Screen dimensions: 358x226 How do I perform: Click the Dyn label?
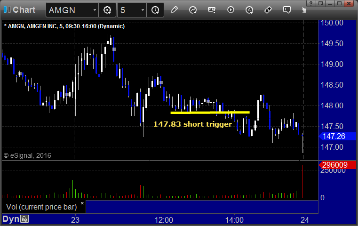click(x=11, y=219)
